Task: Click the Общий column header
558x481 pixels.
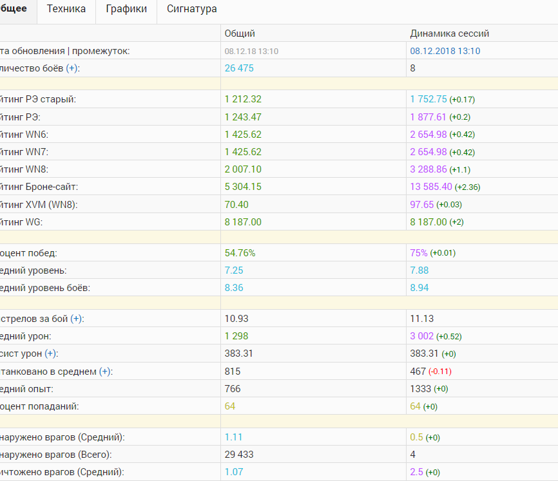Action: (240, 33)
